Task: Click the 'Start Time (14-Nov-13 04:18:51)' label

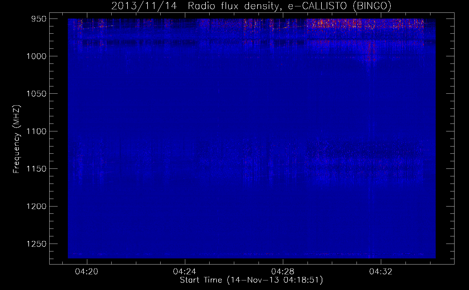Action: pos(251,280)
